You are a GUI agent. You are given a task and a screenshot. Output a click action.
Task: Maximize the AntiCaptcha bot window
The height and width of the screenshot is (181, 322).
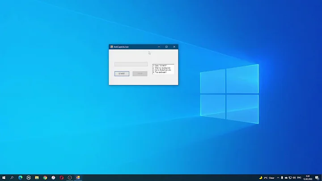(x=166, y=47)
